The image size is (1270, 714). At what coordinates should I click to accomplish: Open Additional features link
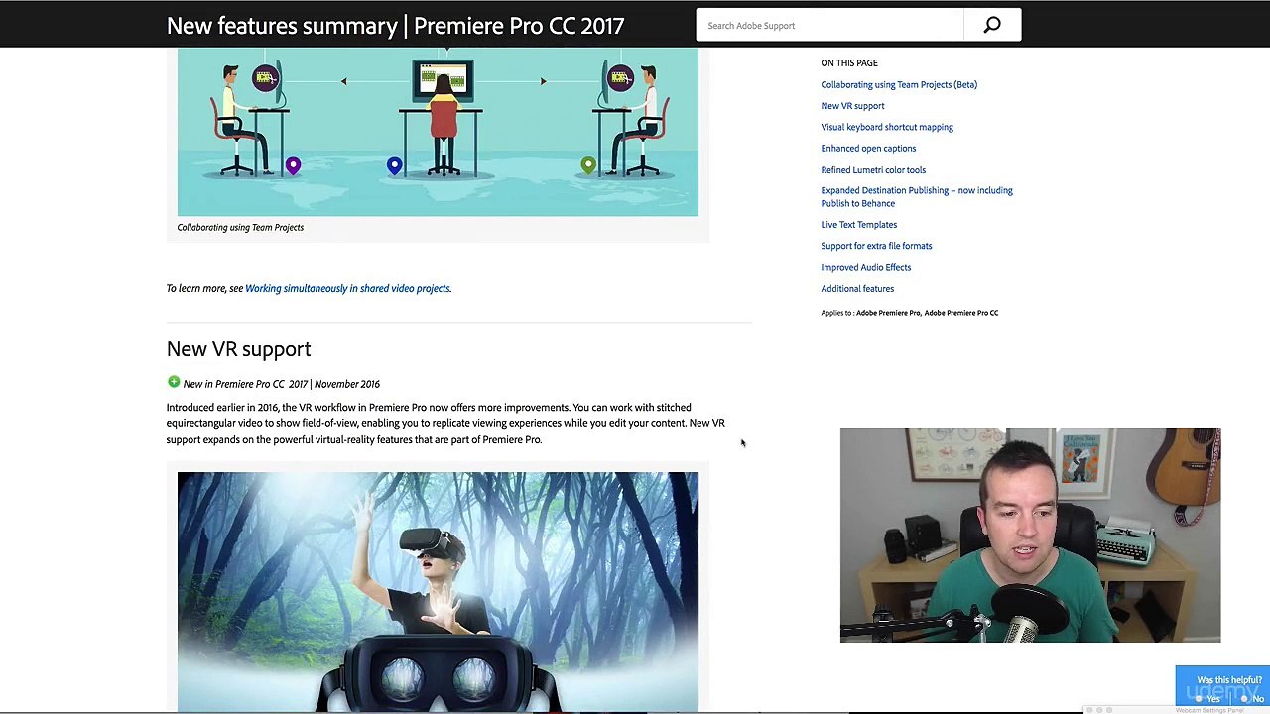(x=857, y=289)
